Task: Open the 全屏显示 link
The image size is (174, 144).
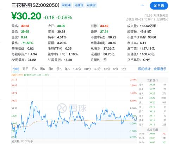Action: (160, 69)
